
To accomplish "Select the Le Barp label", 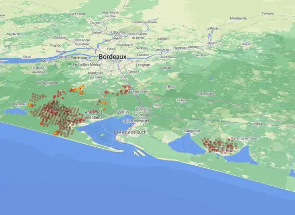I will (x=169, y=87).
